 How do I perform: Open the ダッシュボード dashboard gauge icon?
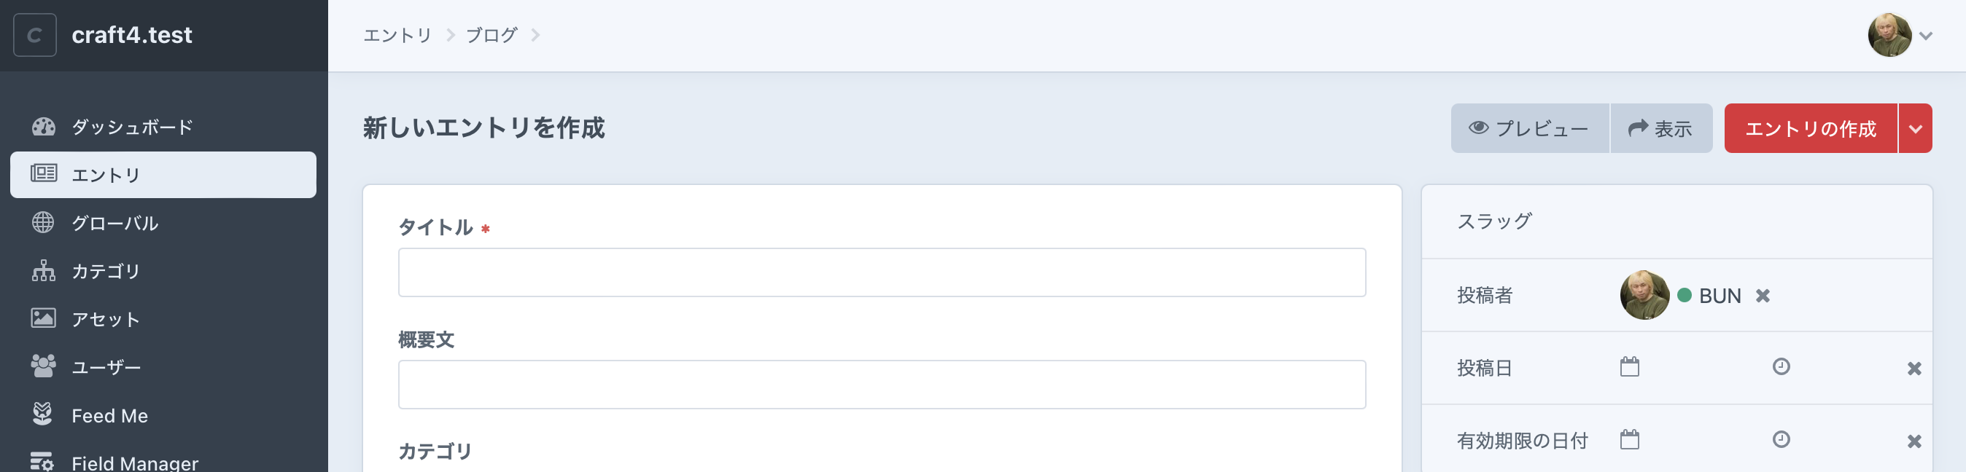pos(44,127)
